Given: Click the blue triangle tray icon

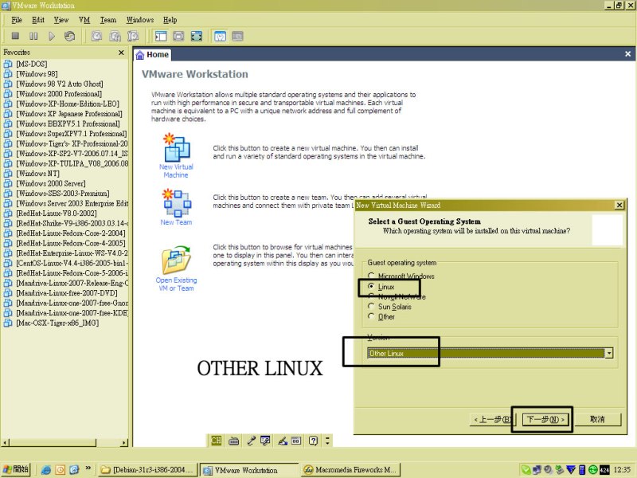Looking at the screenshot, I should tap(571, 470).
